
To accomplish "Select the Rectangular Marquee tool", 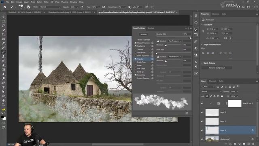I will [3, 21].
